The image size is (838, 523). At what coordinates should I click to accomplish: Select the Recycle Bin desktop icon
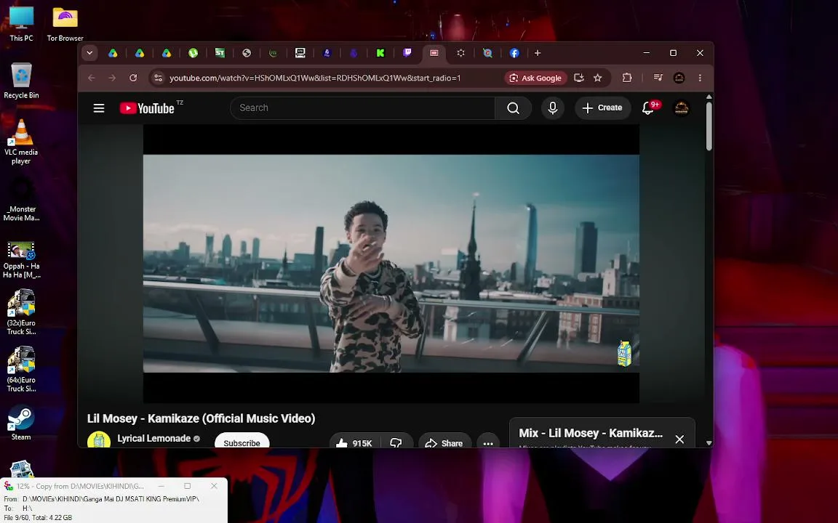[21, 81]
